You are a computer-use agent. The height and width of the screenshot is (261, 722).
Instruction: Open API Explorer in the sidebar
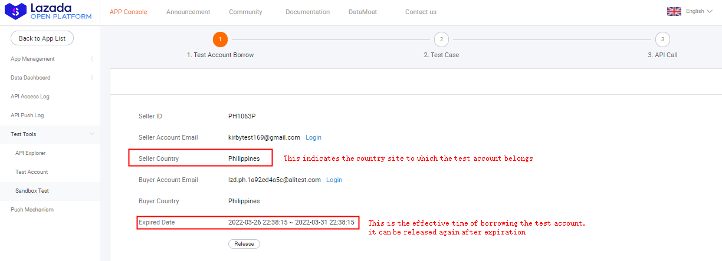[30, 153]
